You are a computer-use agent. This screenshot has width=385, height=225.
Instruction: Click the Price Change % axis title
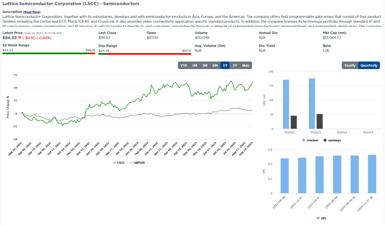tap(8, 107)
